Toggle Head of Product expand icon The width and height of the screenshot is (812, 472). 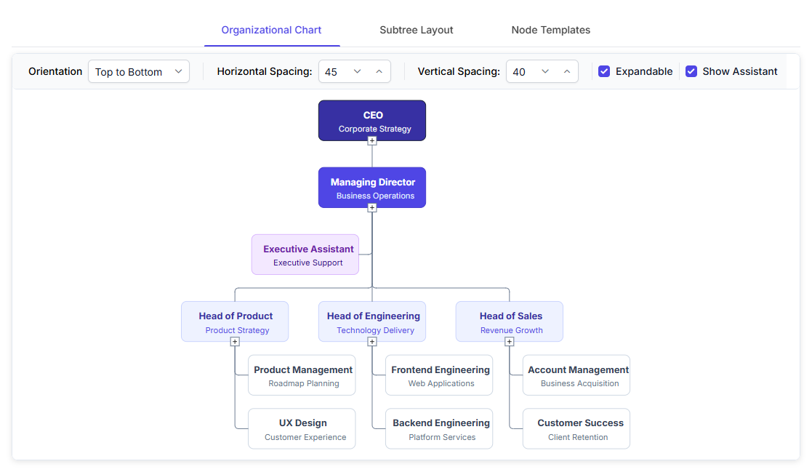tap(235, 341)
